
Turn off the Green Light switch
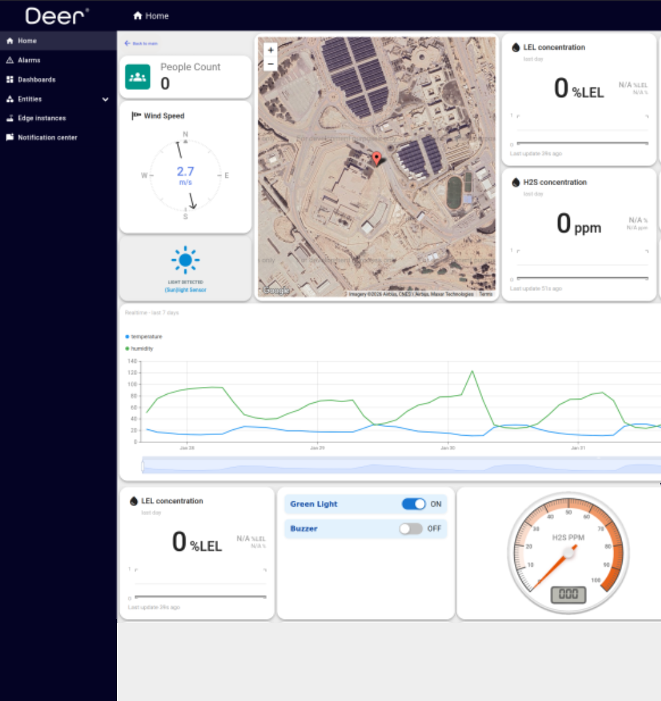pos(413,505)
